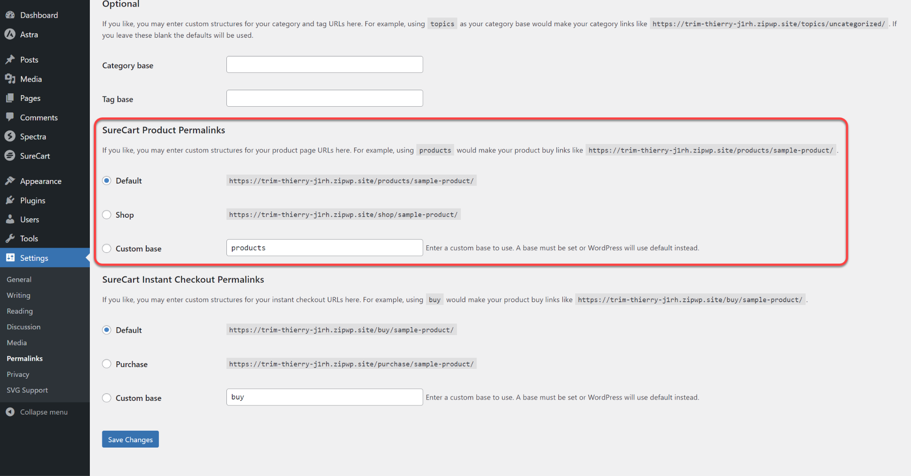Viewport: 911px width, 476px height.
Task: Select the Shop product permalink structure
Action: tap(107, 214)
